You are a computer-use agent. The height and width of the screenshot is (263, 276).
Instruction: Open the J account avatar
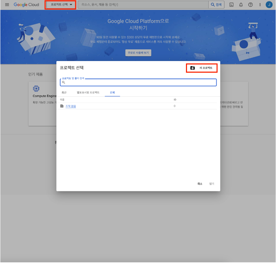(x=269, y=5)
